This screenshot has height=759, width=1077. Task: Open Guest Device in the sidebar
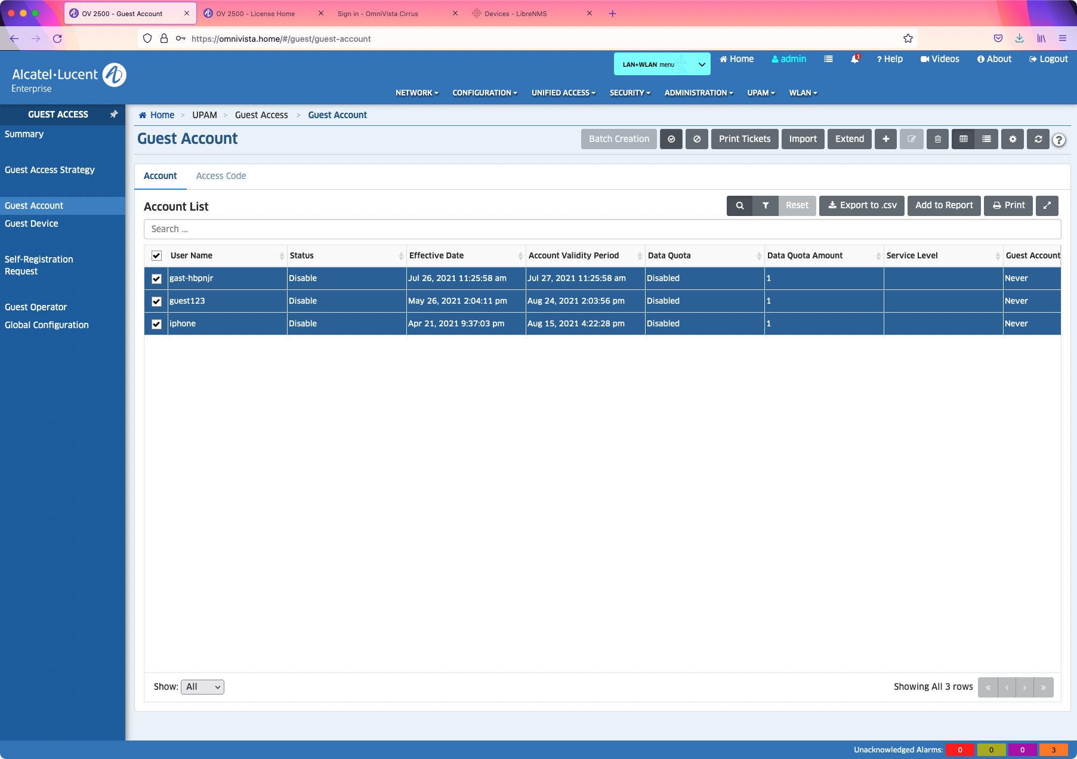point(32,224)
